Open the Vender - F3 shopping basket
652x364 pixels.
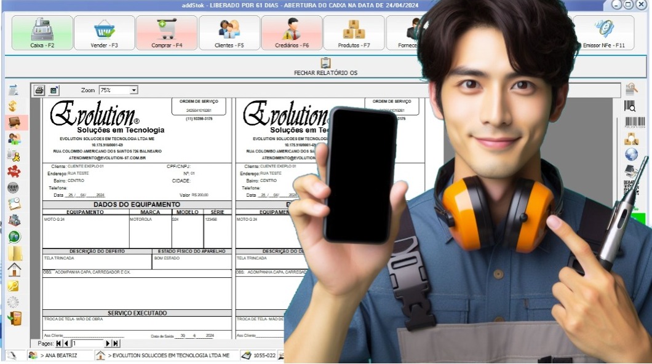click(x=105, y=33)
